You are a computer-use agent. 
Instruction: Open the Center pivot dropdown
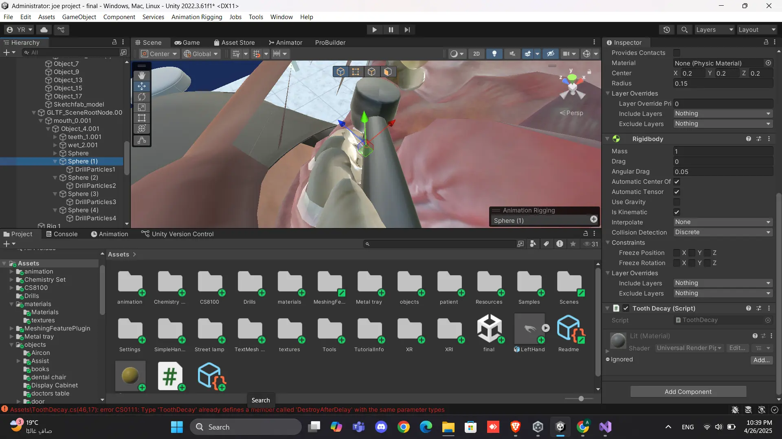click(x=159, y=54)
